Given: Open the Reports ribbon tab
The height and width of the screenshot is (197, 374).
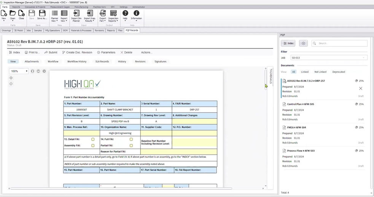Looking at the screenshot, I should (16, 7).
